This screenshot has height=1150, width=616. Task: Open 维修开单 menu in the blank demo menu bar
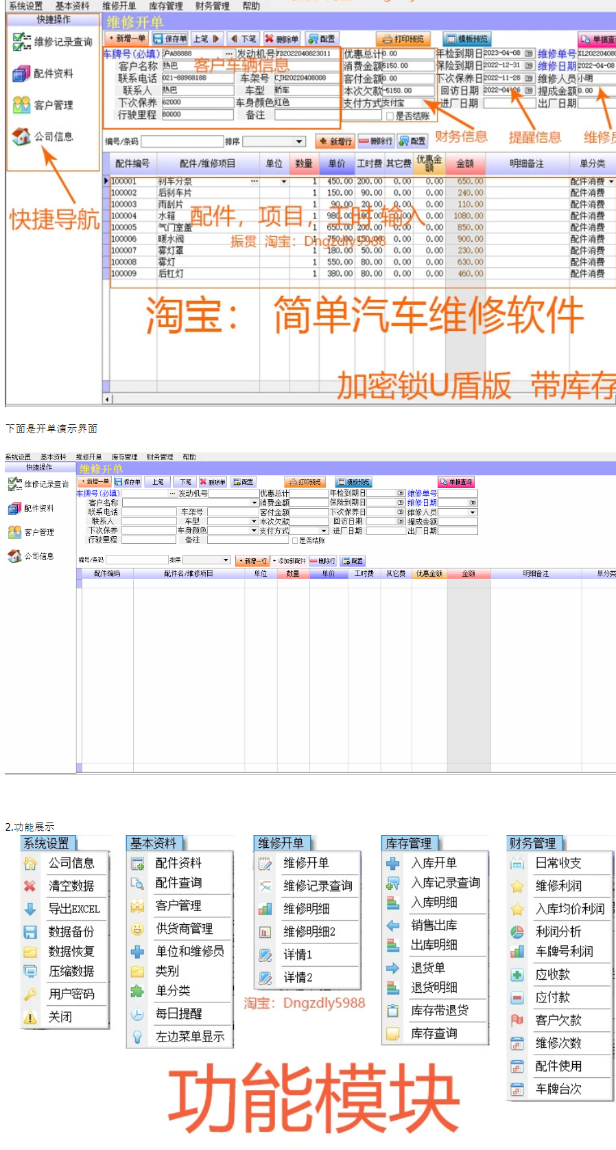pos(88,457)
